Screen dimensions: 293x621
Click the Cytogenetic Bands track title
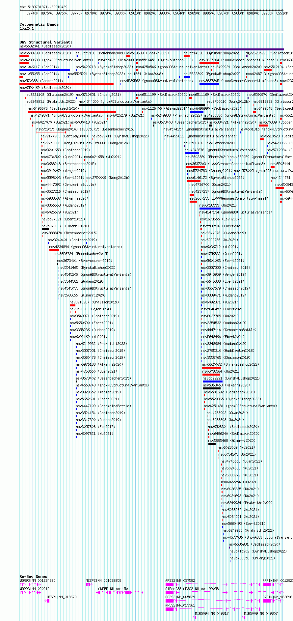pos(39,24)
